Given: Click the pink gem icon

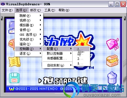Looking at the screenshot, I should (113, 44).
